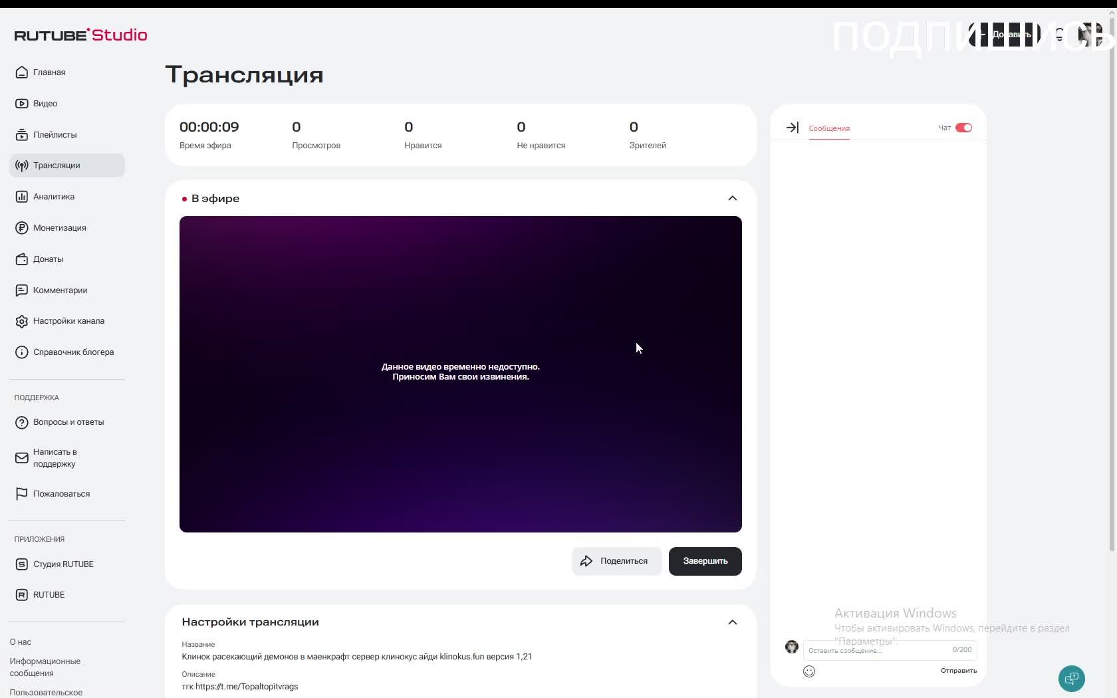Focus the Оставить сообщение input field
The width and height of the screenshot is (1117, 698).
point(890,650)
